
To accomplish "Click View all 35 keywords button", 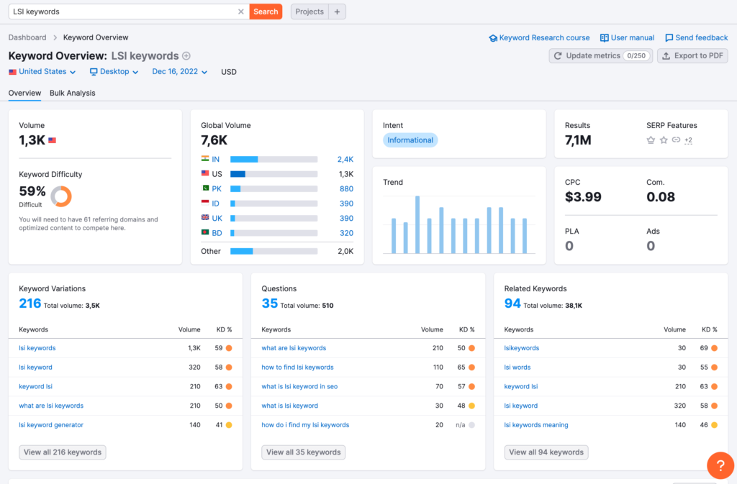I will click(x=304, y=452).
